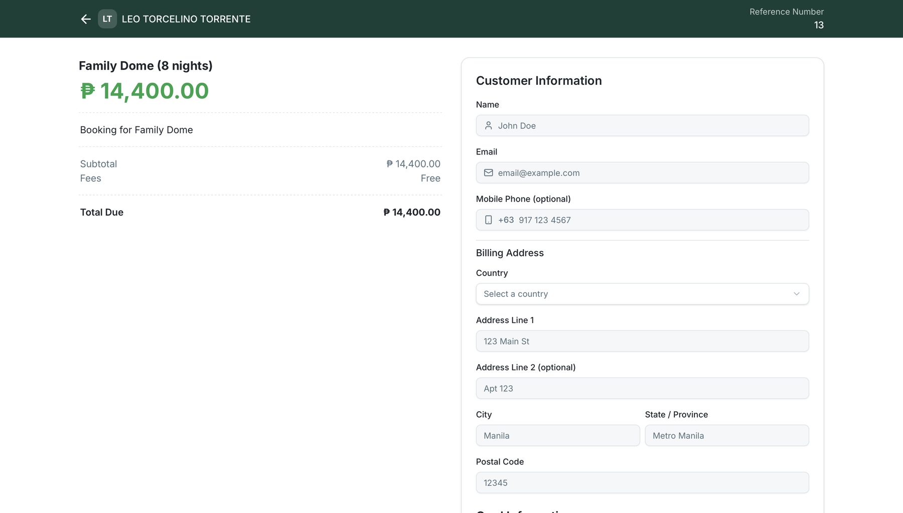Screen dimensions: 903x513
Task: Focus the Email input field
Action: click(642, 173)
